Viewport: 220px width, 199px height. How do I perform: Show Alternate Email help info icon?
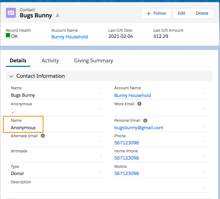point(43,136)
